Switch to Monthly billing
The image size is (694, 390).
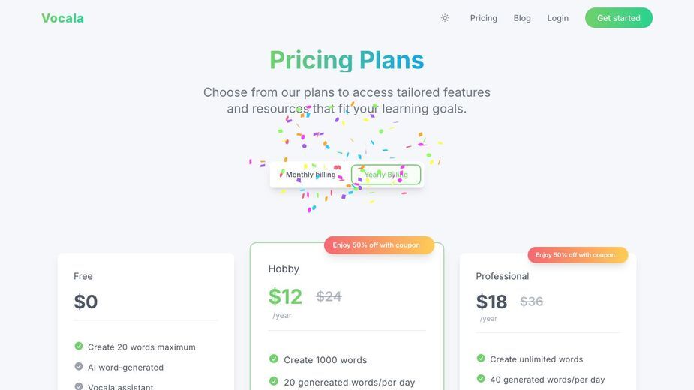(311, 175)
